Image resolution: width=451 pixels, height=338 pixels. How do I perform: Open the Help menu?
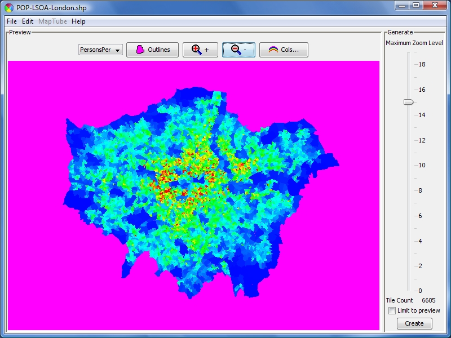pos(78,21)
